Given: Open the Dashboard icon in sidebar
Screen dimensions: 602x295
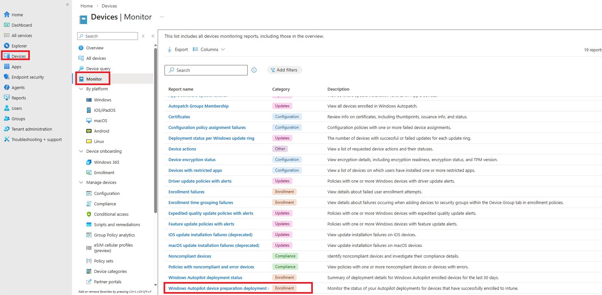Looking at the screenshot, I should [x=7, y=25].
